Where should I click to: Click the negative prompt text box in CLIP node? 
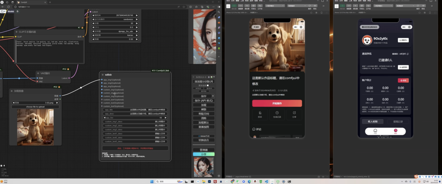(x=50, y=51)
